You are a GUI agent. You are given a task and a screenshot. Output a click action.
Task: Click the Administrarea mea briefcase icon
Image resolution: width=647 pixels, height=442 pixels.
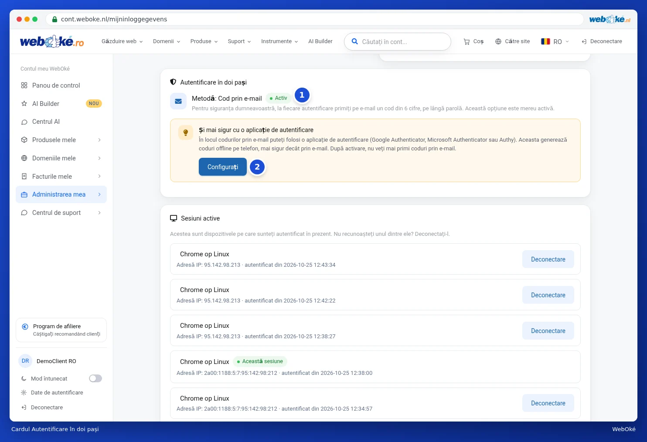coord(24,195)
